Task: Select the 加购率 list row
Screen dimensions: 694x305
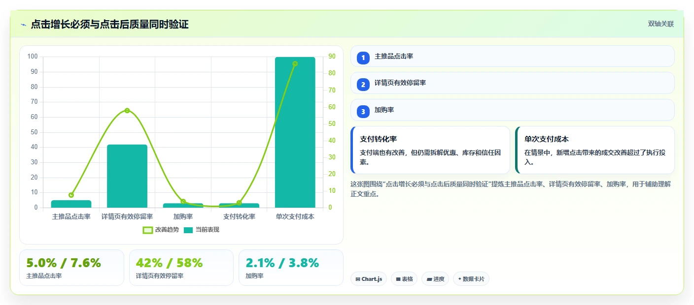Action: 512,110
